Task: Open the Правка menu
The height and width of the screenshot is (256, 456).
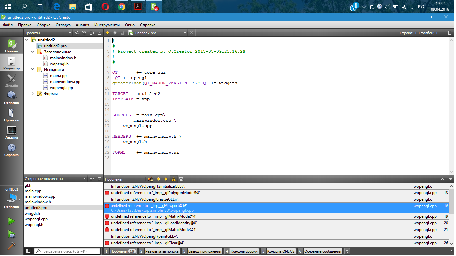Action: point(25,25)
